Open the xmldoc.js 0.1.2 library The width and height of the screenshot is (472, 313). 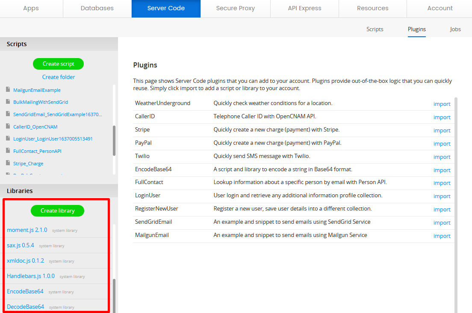[x=25, y=260]
